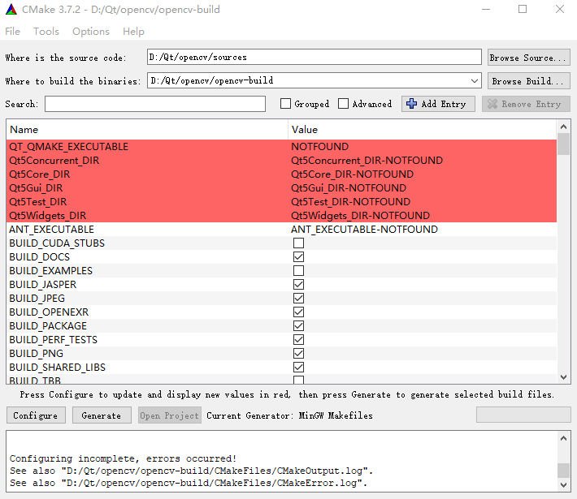
Task: Uncheck the BUILD_PNG checkbox
Action: point(298,353)
